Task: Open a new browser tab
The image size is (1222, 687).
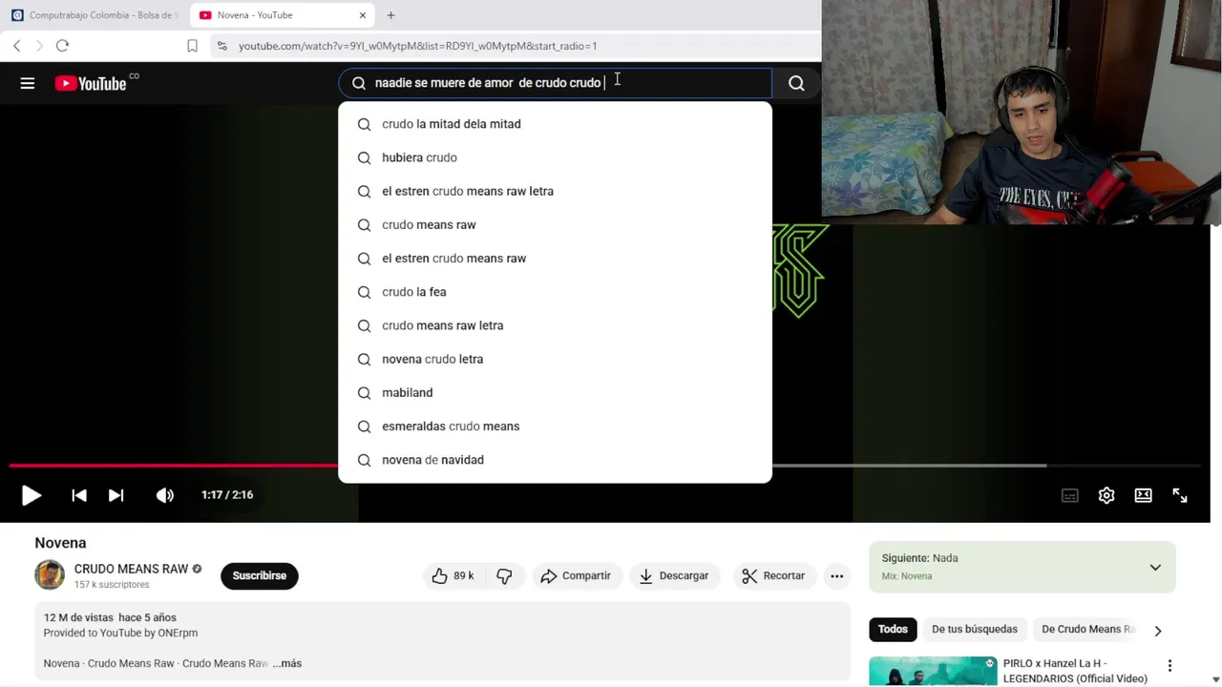Action: (x=390, y=15)
